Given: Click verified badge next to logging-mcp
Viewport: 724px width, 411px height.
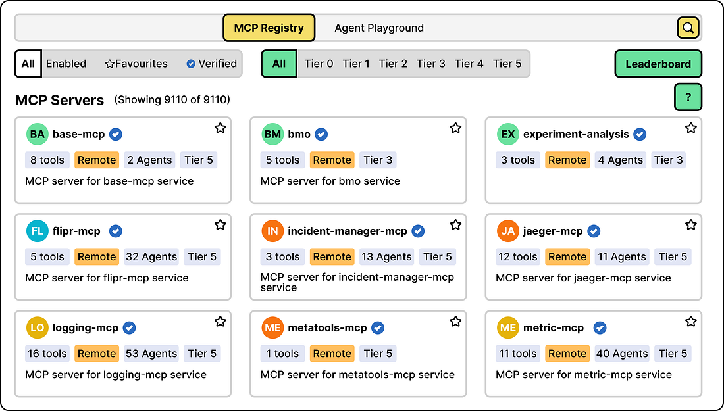Looking at the screenshot, I should [x=129, y=328].
